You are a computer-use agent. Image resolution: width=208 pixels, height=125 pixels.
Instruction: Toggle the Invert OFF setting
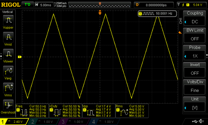pos(195,73)
